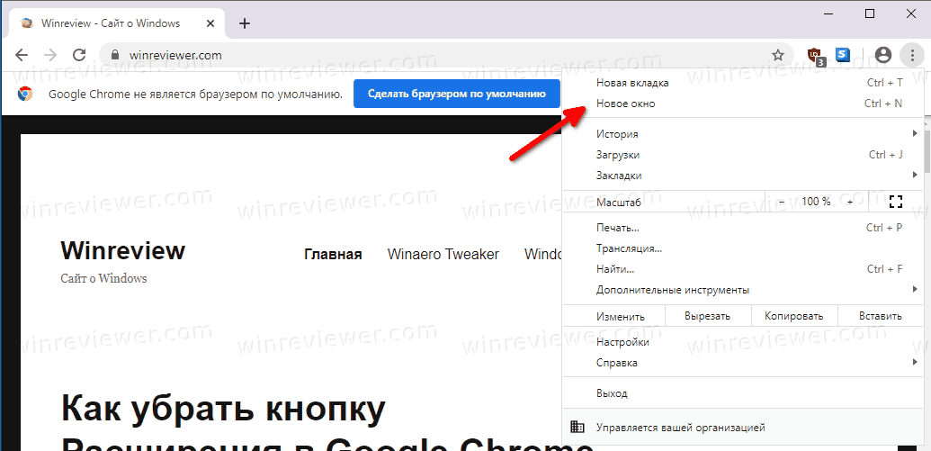Decrease zoom with the minus button

pyautogui.click(x=782, y=202)
